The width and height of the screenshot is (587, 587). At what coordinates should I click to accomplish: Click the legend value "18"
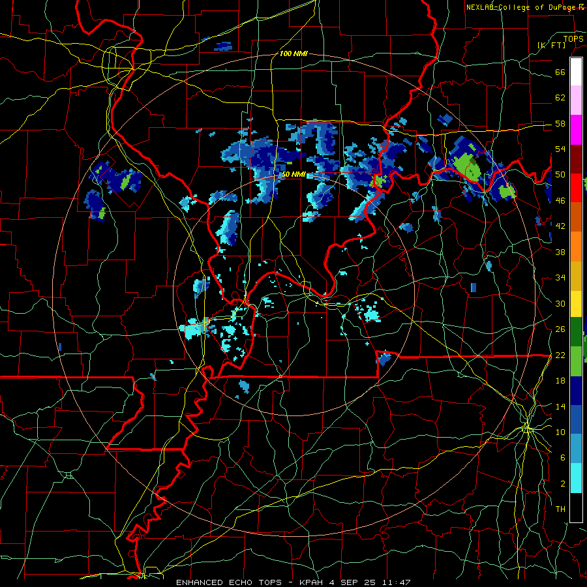click(560, 381)
